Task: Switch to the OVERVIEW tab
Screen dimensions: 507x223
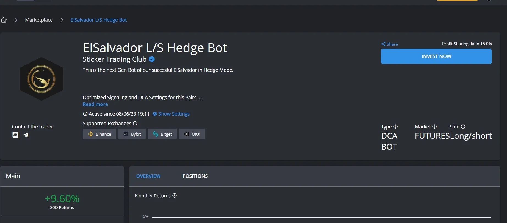Action: point(148,176)
